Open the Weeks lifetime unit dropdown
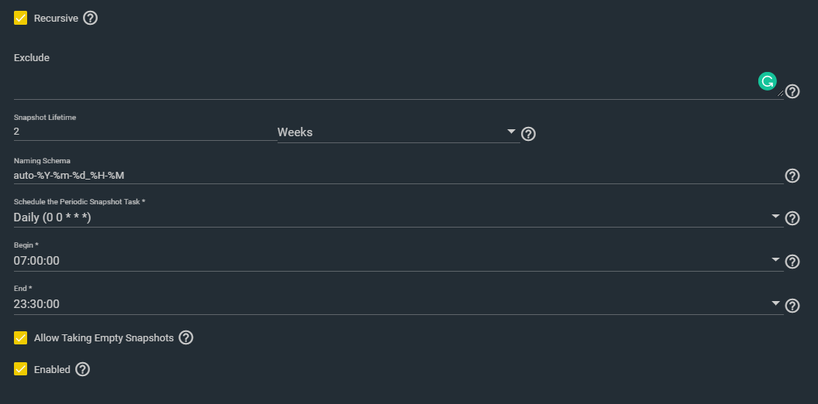Image resolution: width=818 pixels, height=404 pixels. tap(399, 132)
